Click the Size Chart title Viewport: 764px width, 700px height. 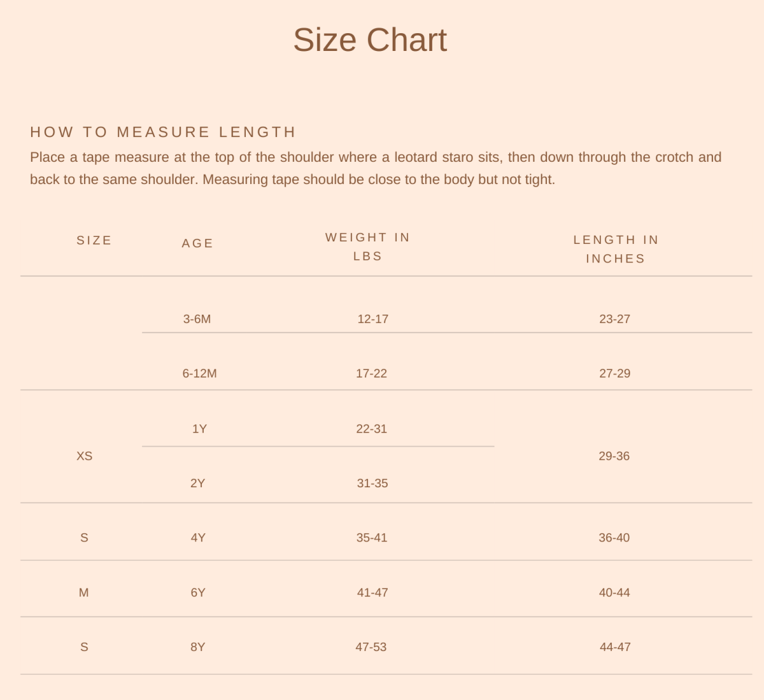(370, 40)
